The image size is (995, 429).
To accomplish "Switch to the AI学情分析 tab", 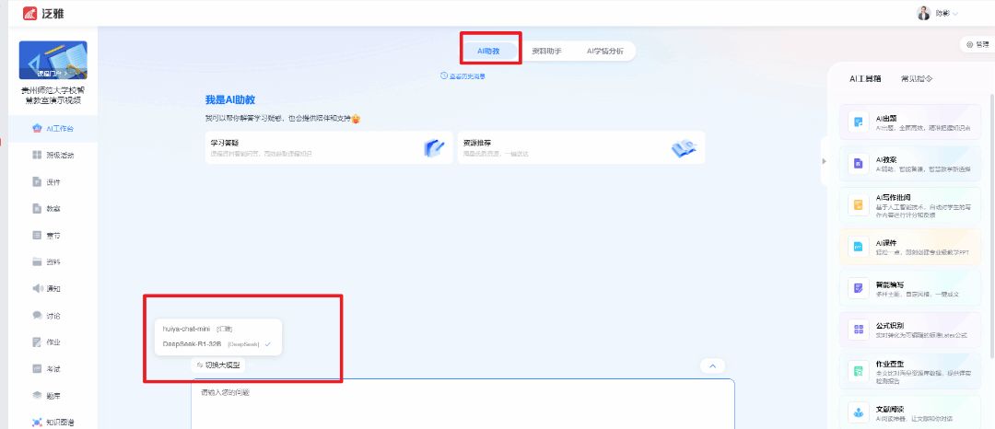I will pos(604,51).
